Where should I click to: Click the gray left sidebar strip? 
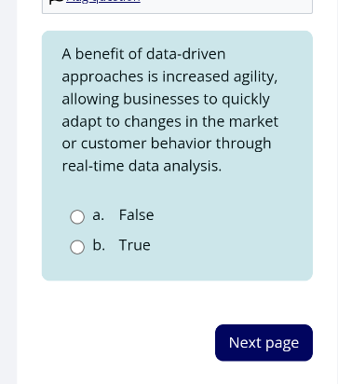click(x=8, y=192)
